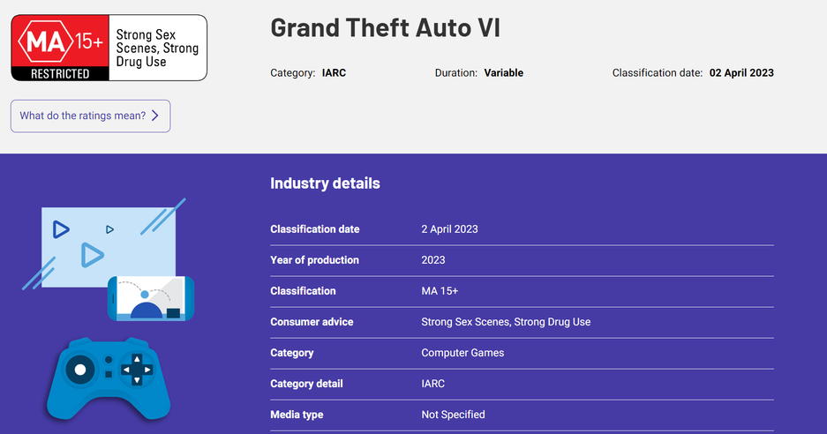Click the Year of production value 2023
The height and width of the screenshot is (434, 827).
[433, 260]
